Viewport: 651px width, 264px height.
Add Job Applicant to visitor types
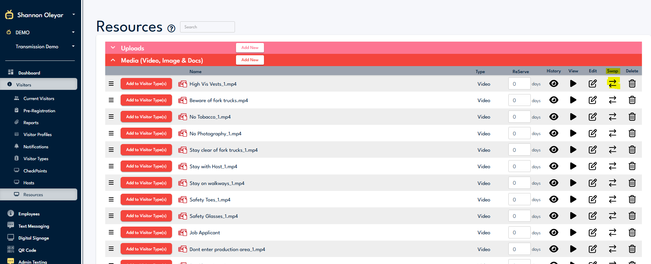146,232
